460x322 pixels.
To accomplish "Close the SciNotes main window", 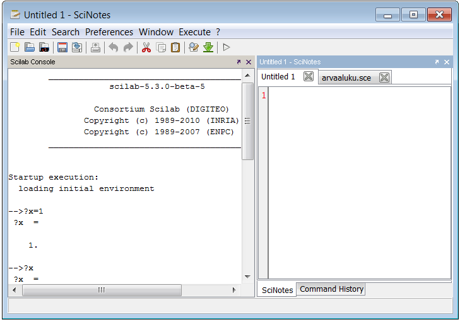I will click(439, 14).
